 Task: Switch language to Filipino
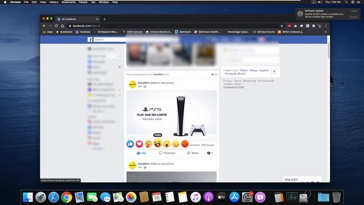[244, 71]
